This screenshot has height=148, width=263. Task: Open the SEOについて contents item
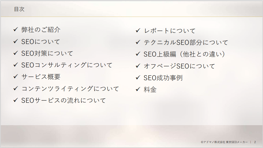click(41, 42)
